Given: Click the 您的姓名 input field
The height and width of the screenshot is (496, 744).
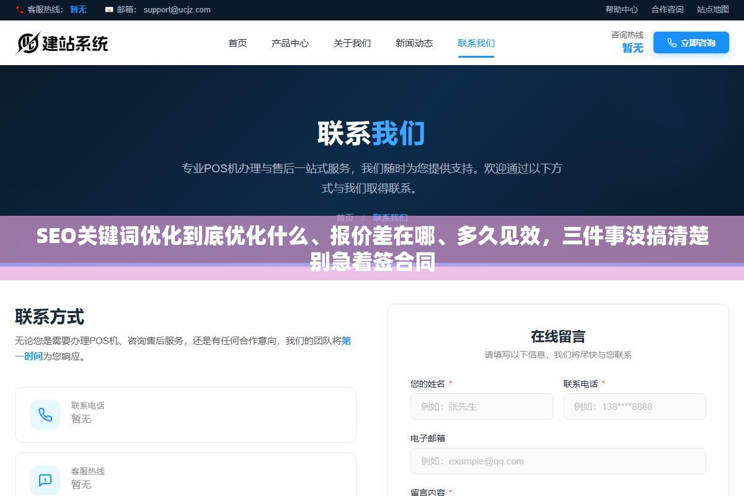Looking at the screenshot, I should [x=482, y=407].
